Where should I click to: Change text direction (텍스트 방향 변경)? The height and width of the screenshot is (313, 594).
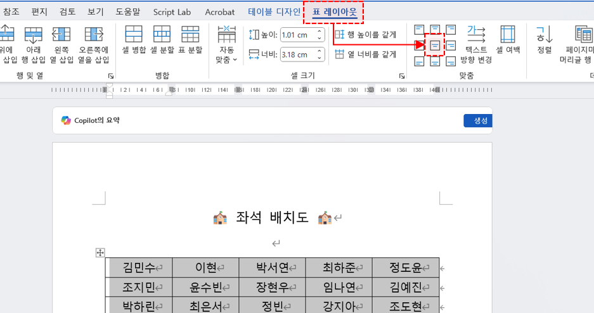476,44
